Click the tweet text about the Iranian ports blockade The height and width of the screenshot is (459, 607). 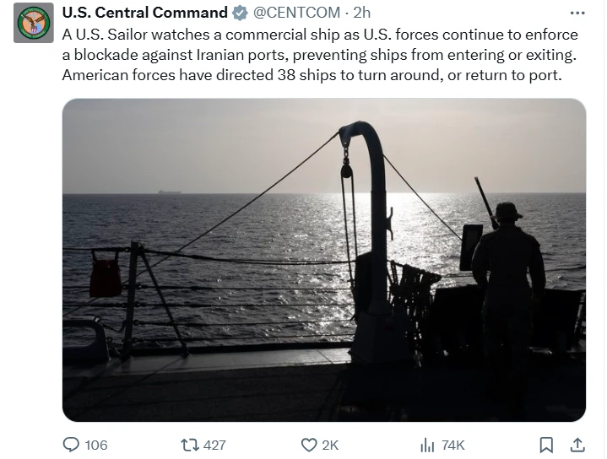[x=321, y=55]
